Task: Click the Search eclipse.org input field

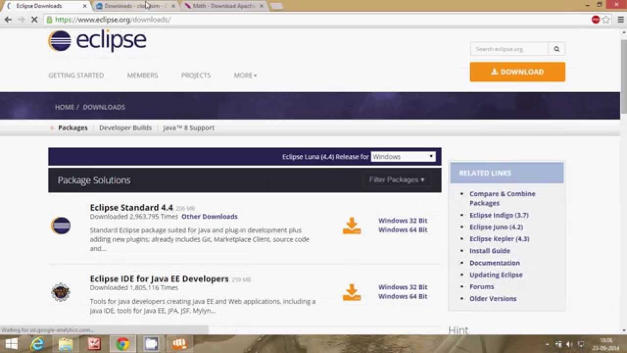Action: [x=509, y=49]
